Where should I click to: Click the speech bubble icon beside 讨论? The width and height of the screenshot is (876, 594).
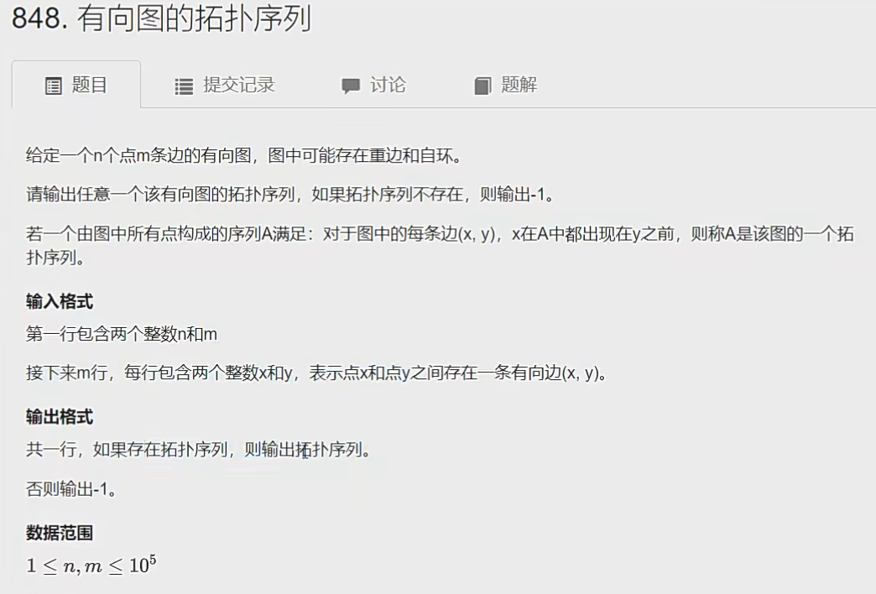[x=351, y=86]
